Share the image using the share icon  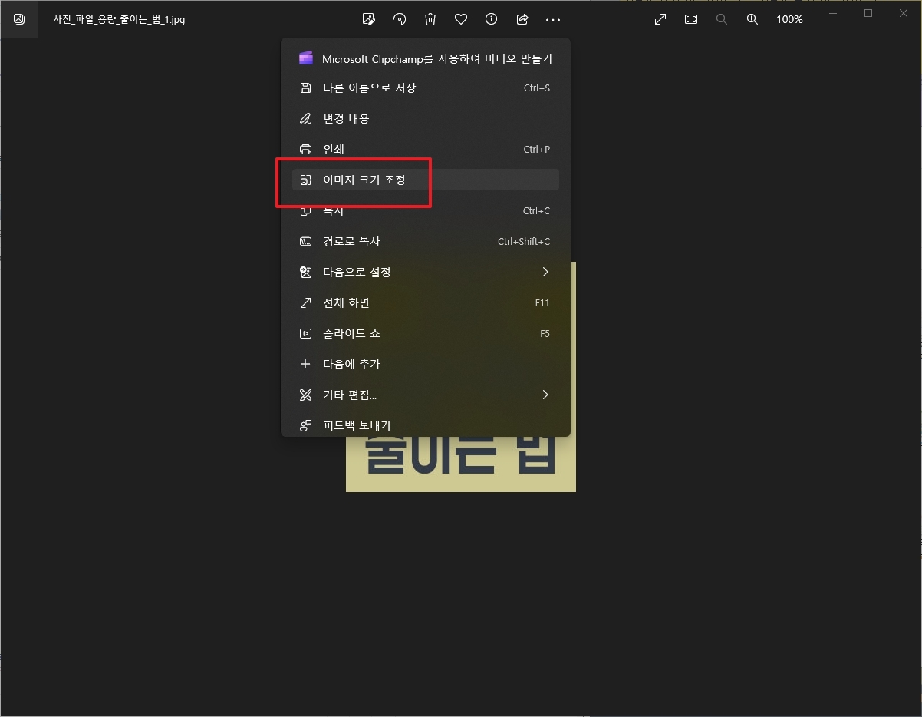(522, 19)
